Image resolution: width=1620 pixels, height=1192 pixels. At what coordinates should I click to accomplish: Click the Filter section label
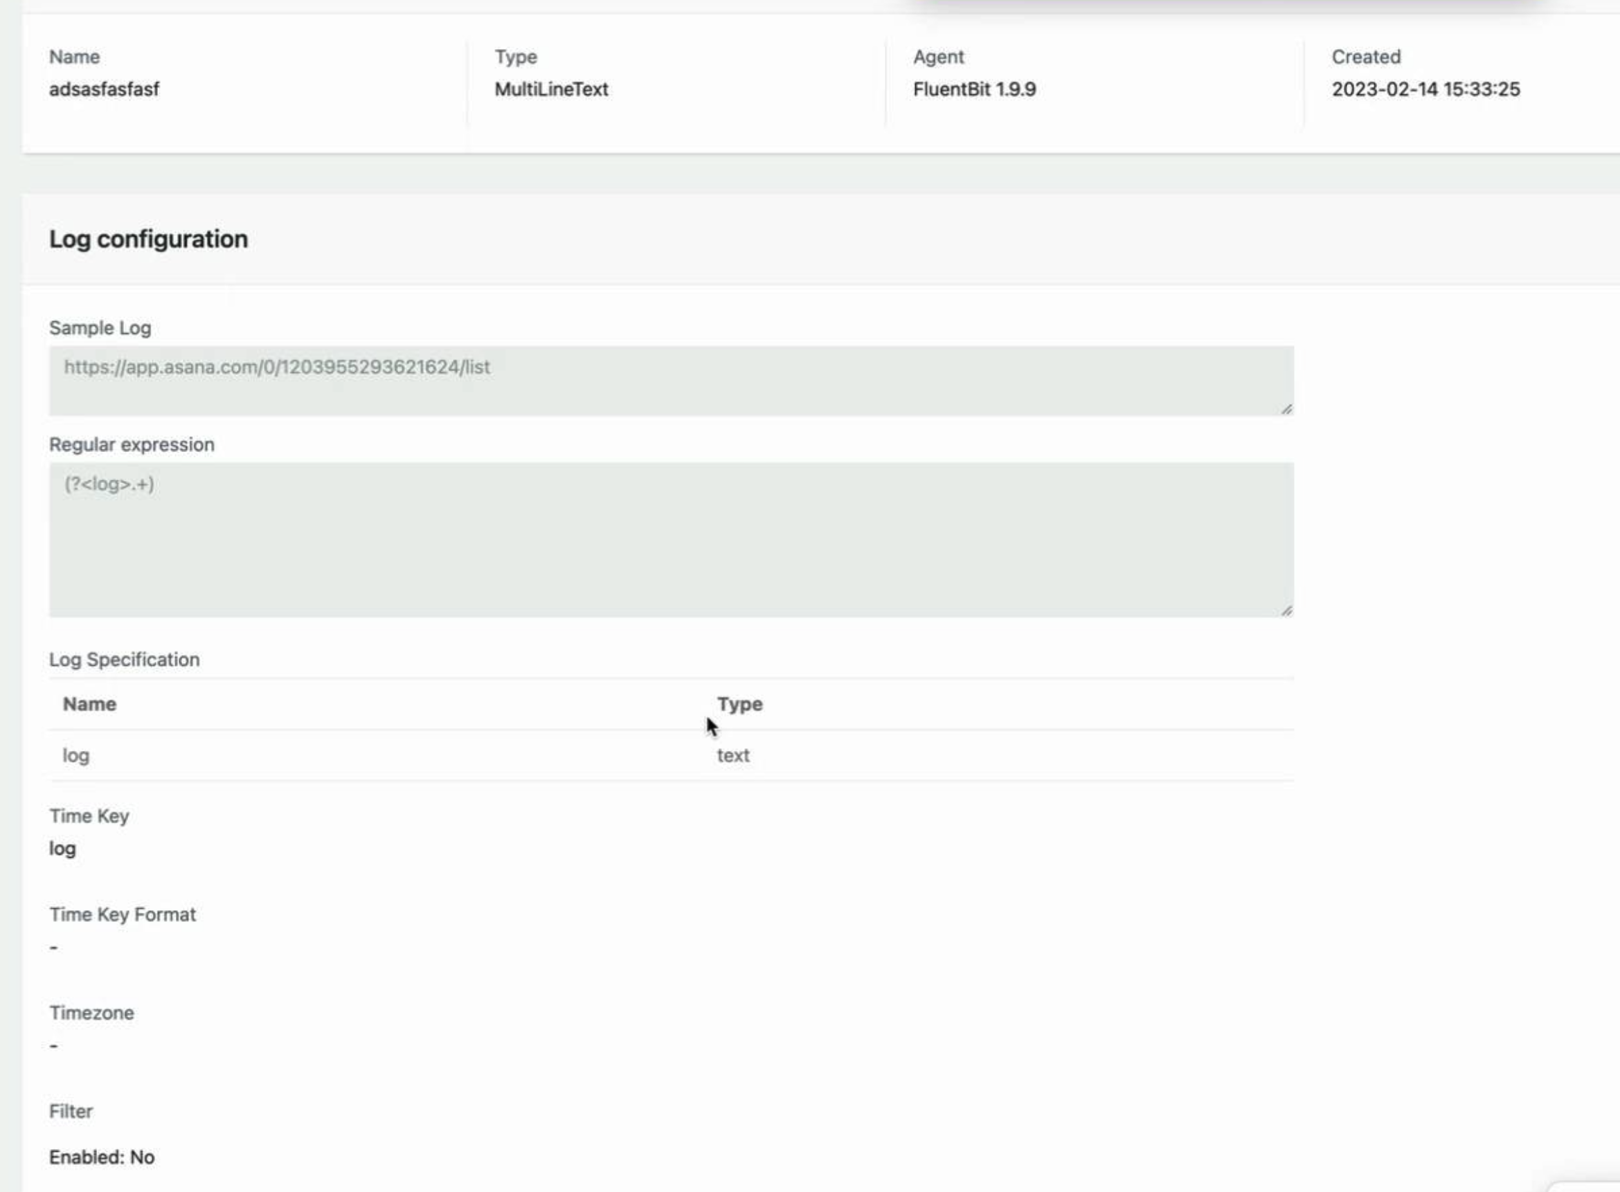71,1111
